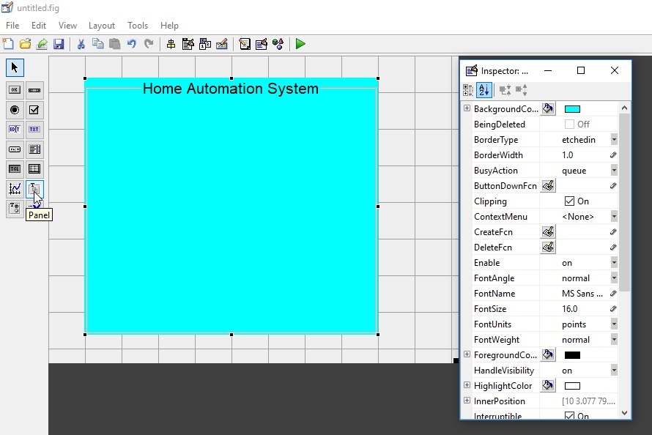
Task: Select the Toggle Button tool
Action: 13,169
